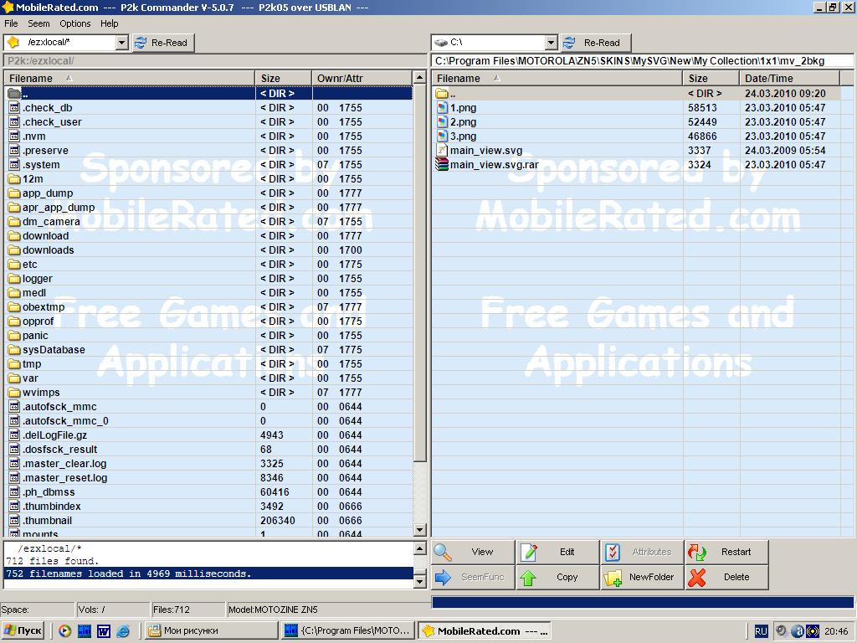Click the '712 files found.' log line
The height and width of the screenshot is (643, 857).
(x=53, y=561)
